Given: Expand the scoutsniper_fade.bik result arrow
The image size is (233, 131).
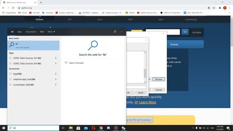Looking at the screenshot, I should pyautogui.click(x=56, y=85).
